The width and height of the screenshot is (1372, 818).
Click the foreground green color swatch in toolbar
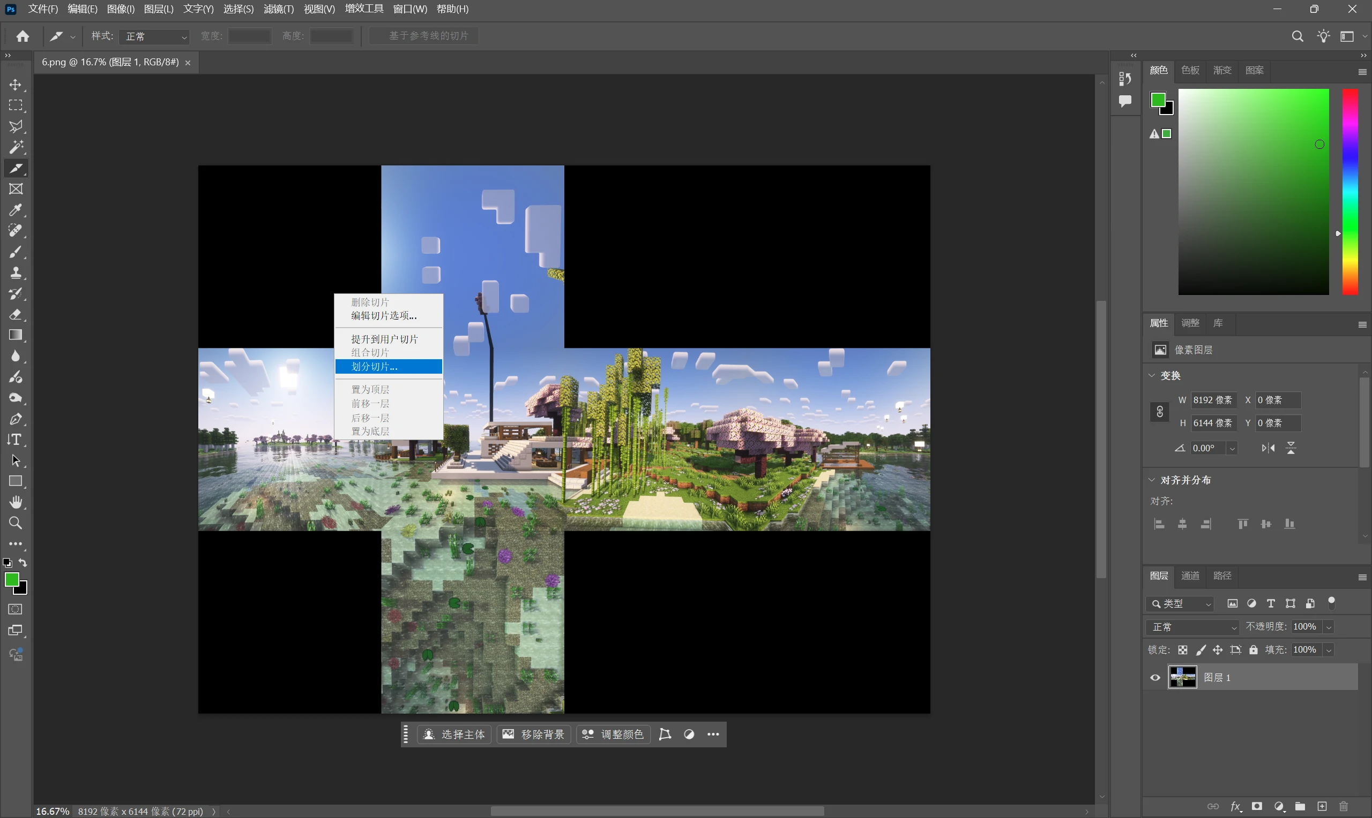coord(11,580)
